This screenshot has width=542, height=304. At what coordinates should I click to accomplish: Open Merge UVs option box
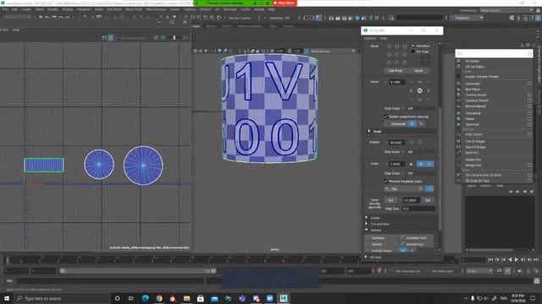click(529, 166)
